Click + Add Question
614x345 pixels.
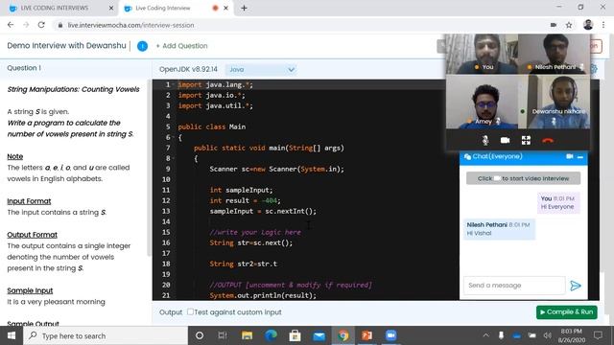tap(181, 46)
